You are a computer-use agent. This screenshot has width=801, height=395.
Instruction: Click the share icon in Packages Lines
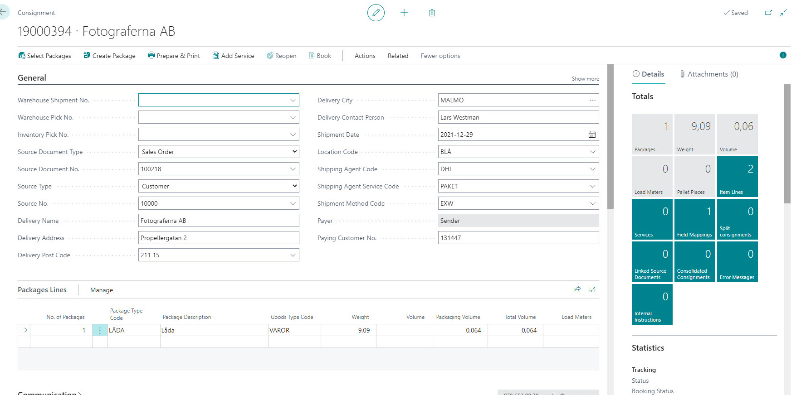tap(577, 289)
